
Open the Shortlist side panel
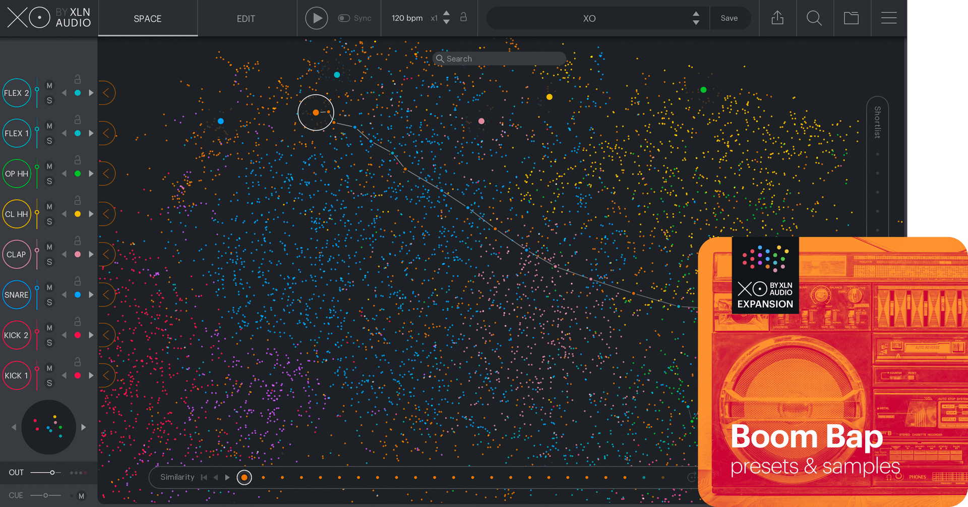click(x=877, y=122)
